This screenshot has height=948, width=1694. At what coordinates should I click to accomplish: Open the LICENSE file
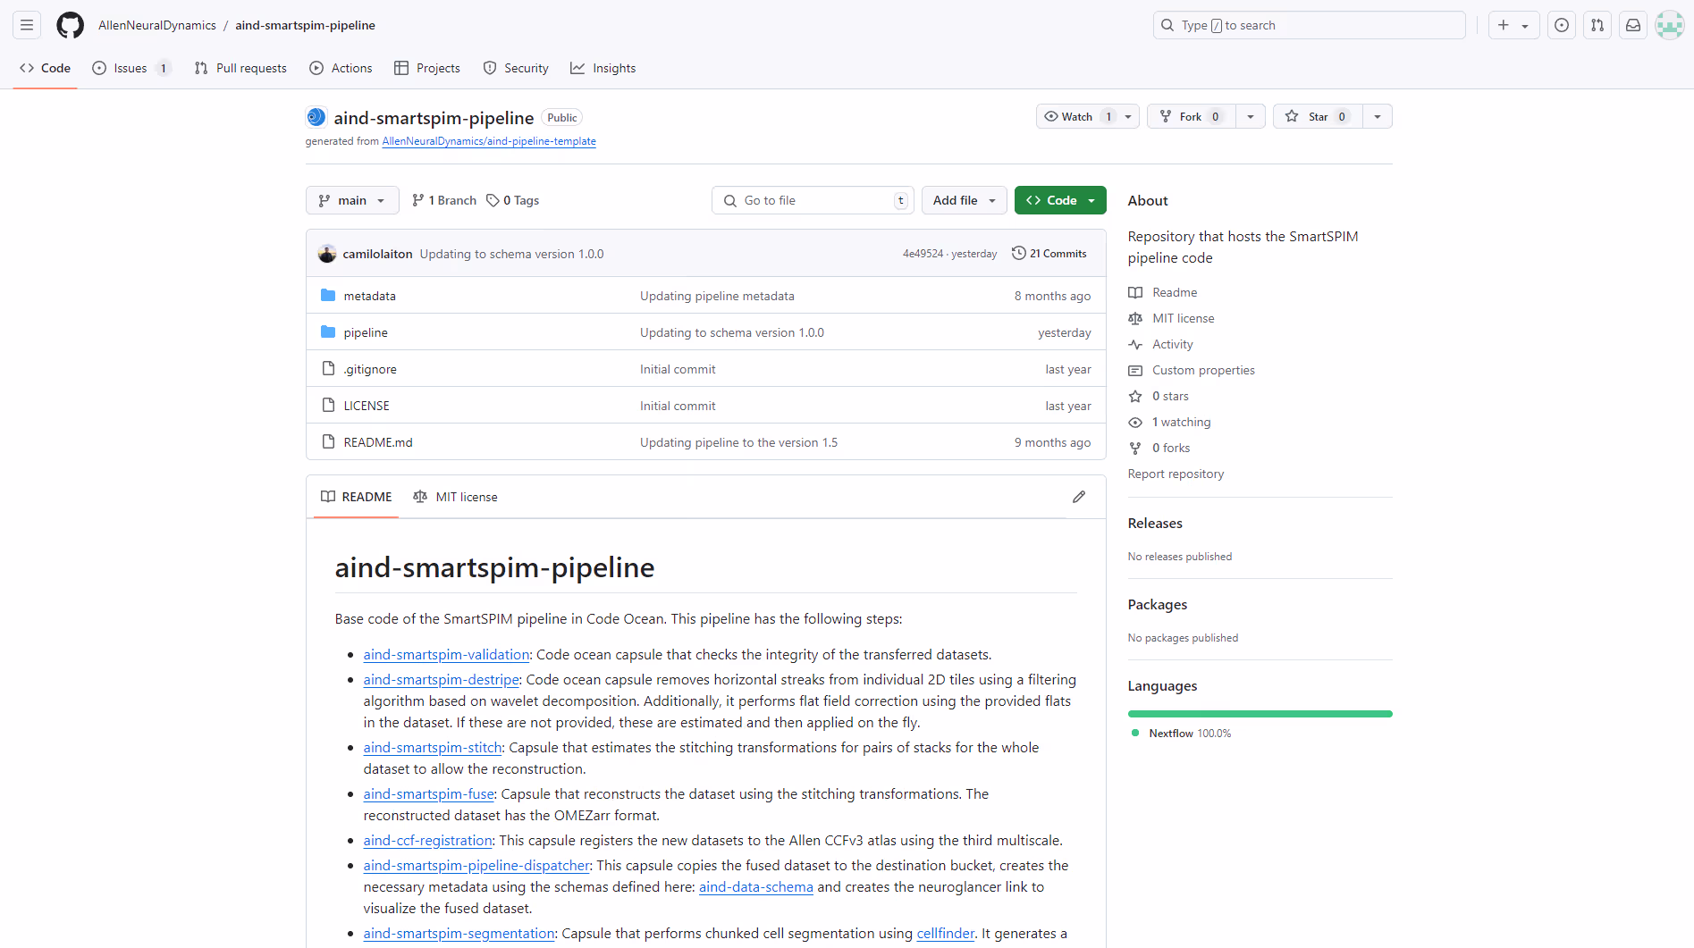coord(367,406)
